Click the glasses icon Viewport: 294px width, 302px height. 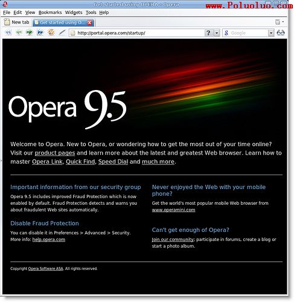(x=281, y=33)
